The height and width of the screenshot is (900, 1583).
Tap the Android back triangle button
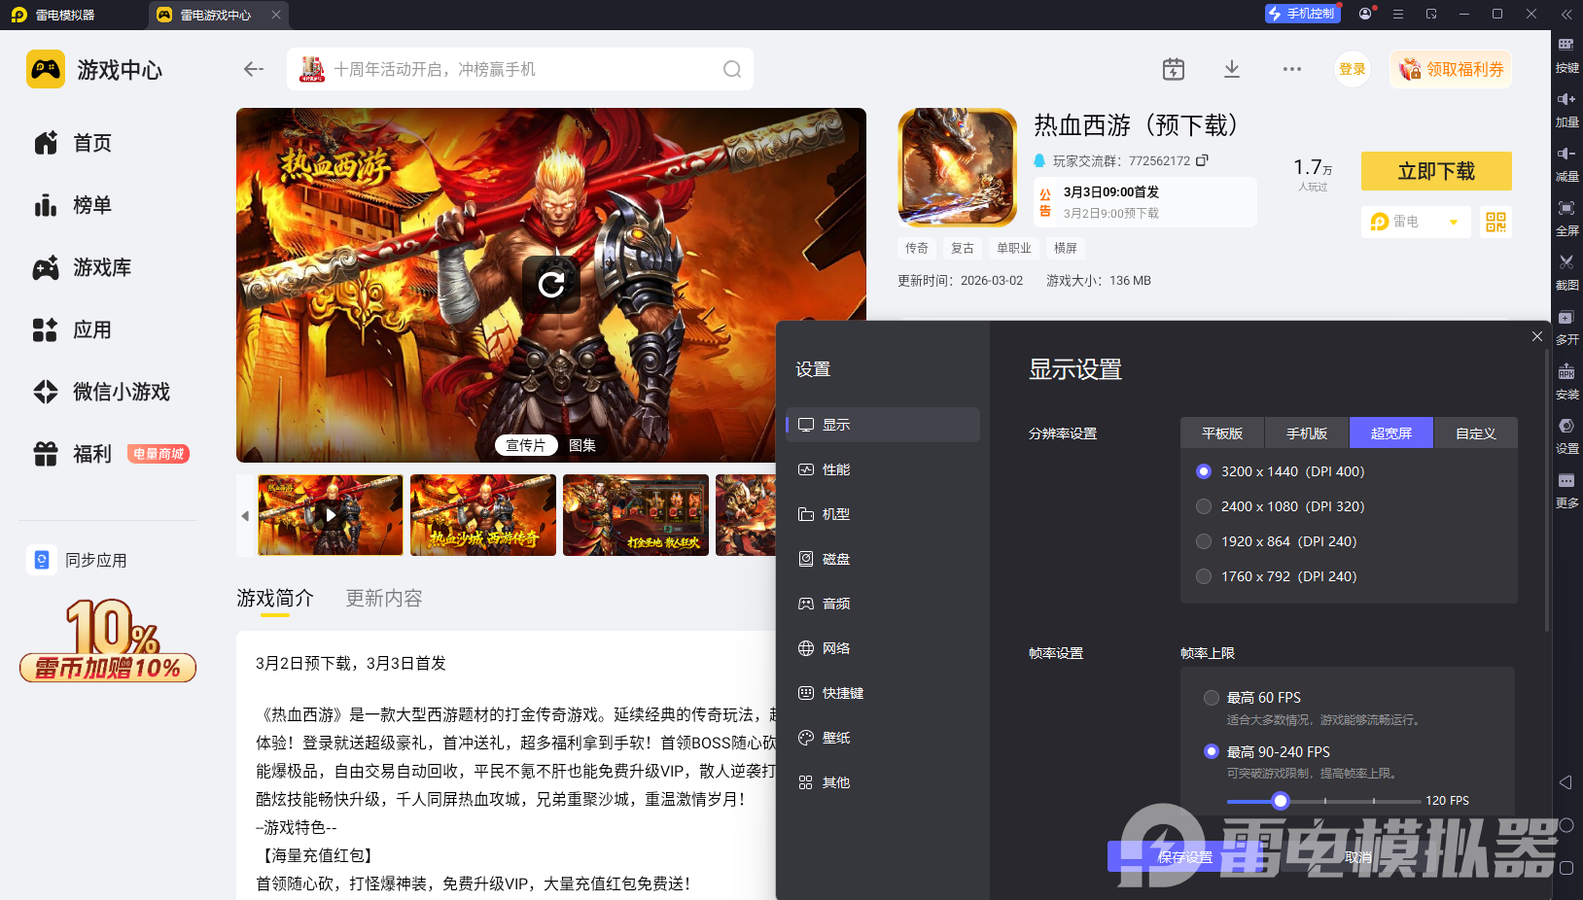[1565, 782]
